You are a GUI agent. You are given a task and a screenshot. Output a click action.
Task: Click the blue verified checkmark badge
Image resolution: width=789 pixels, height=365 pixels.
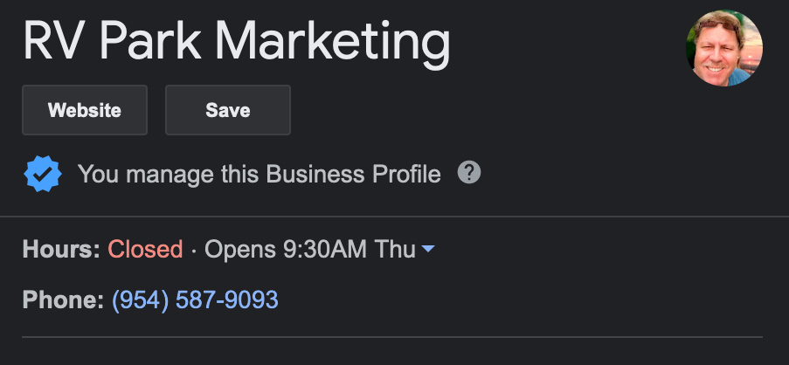[x=43, y=174]
